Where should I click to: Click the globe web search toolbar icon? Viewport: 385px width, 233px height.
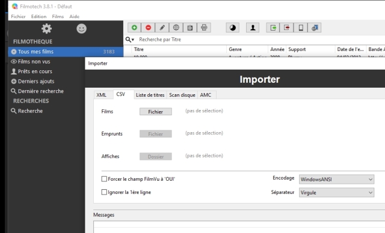tap(176, 28)
